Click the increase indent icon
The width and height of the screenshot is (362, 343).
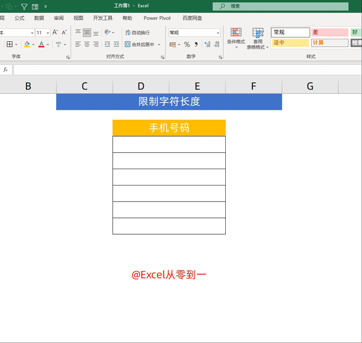pyautogui.click(x=117, y=44)
